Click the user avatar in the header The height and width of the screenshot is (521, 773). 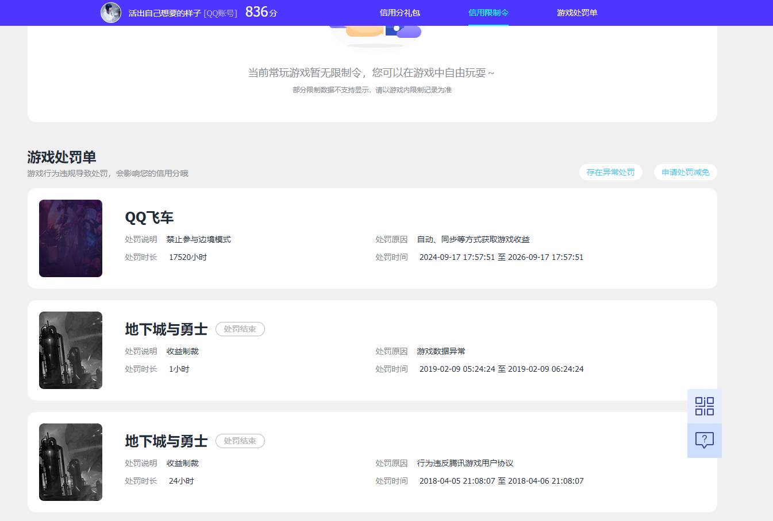[111, 13]
